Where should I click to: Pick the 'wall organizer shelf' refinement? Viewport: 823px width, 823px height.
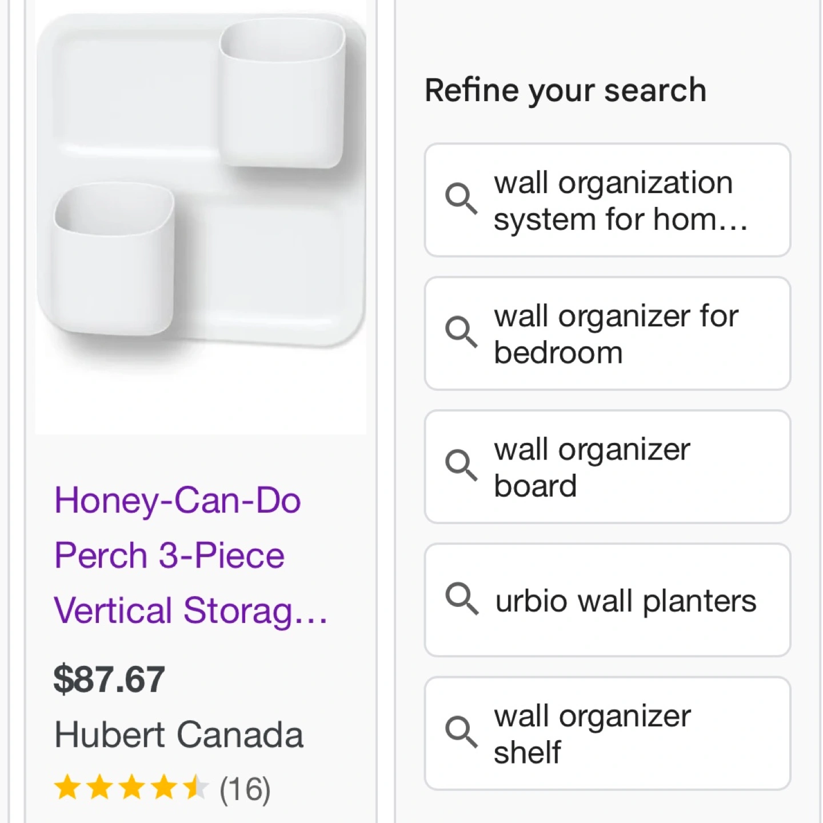tap(592, 734)
